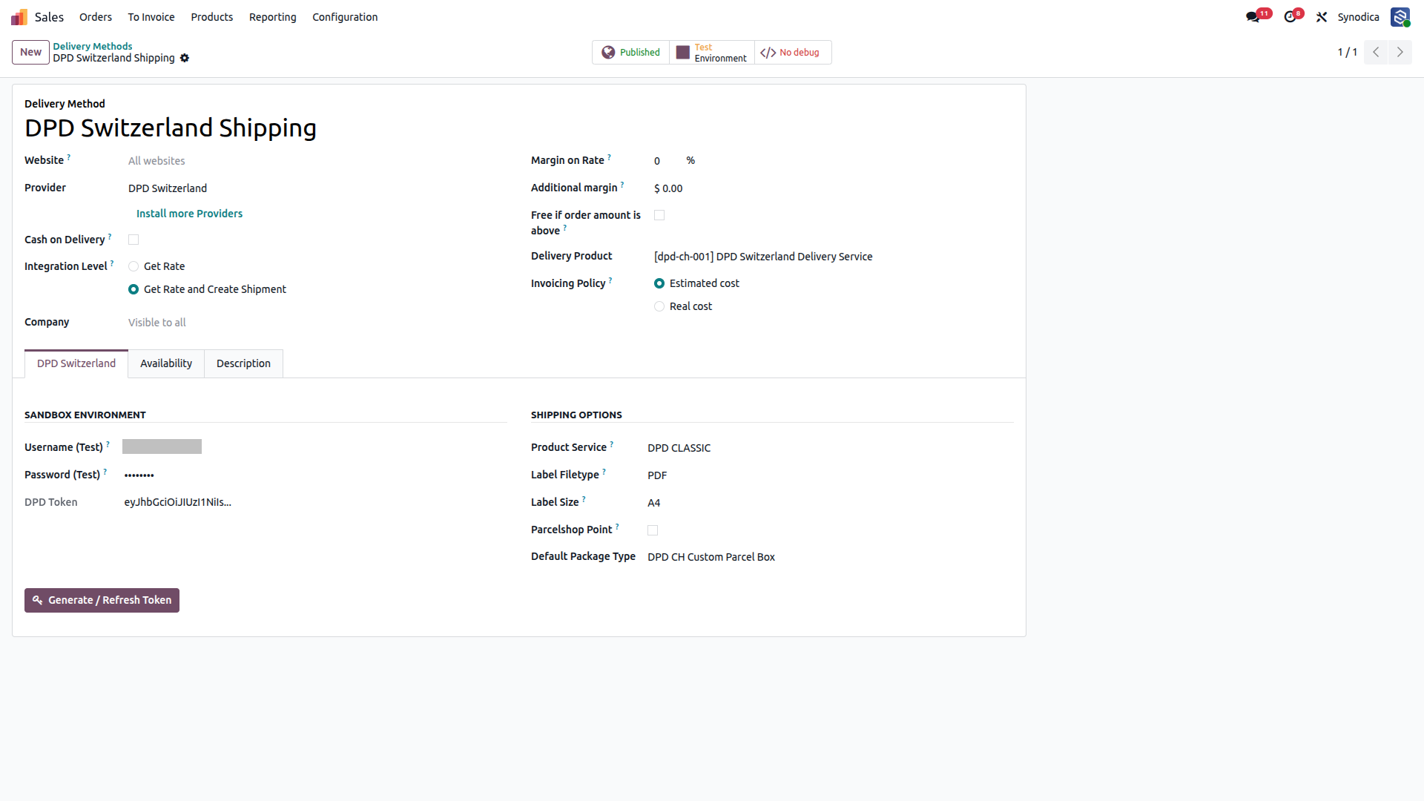Follow the Delivery Methods breadcrumb link
The height and width of the screenshot is (801, 1424).
click(x=93, y=46)
